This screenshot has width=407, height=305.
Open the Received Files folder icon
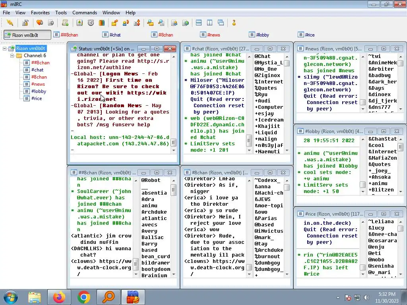pos(150,23)
